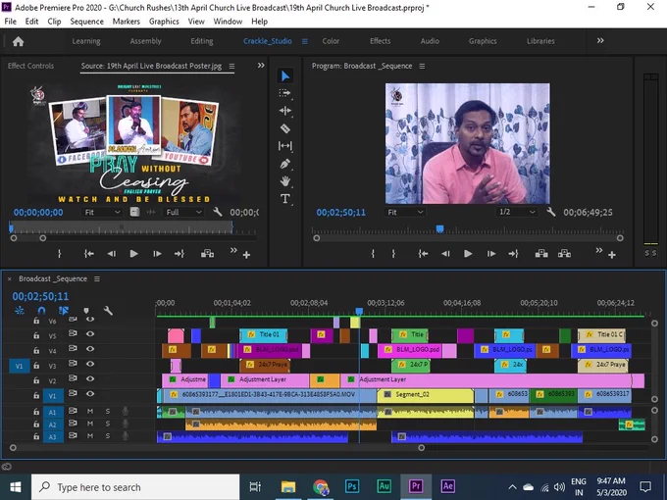The width and height of the screenshot is (667, 500).
Task: Step back one frame in Program monitor
Action: [445, 254]
